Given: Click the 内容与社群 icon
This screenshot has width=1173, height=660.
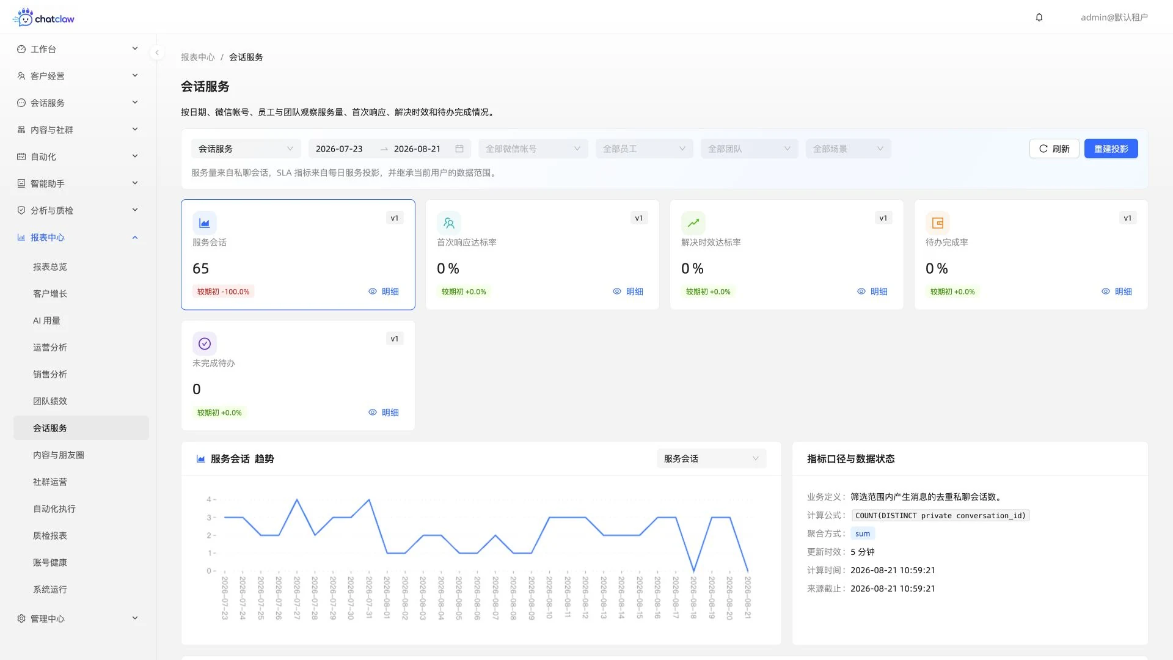Looking at the screenshot, I should [x=21, y=130].
